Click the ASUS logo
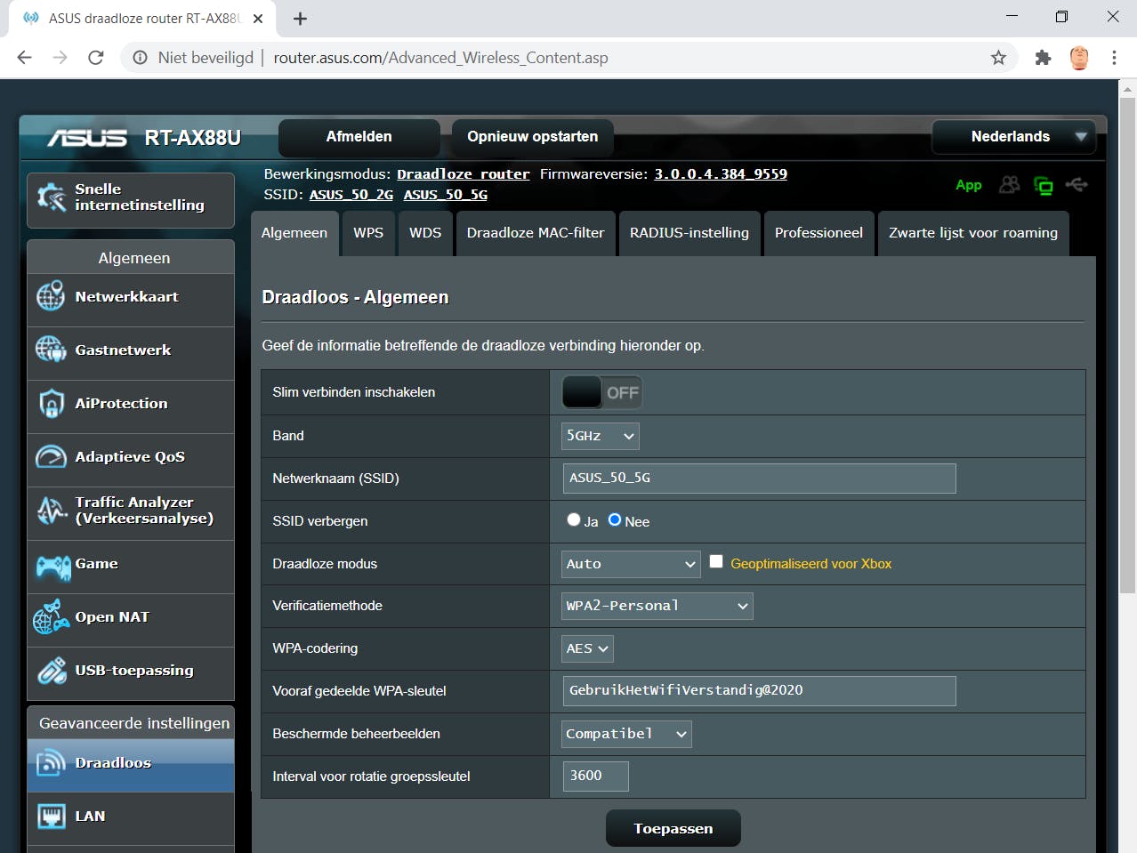 (87, 138)
